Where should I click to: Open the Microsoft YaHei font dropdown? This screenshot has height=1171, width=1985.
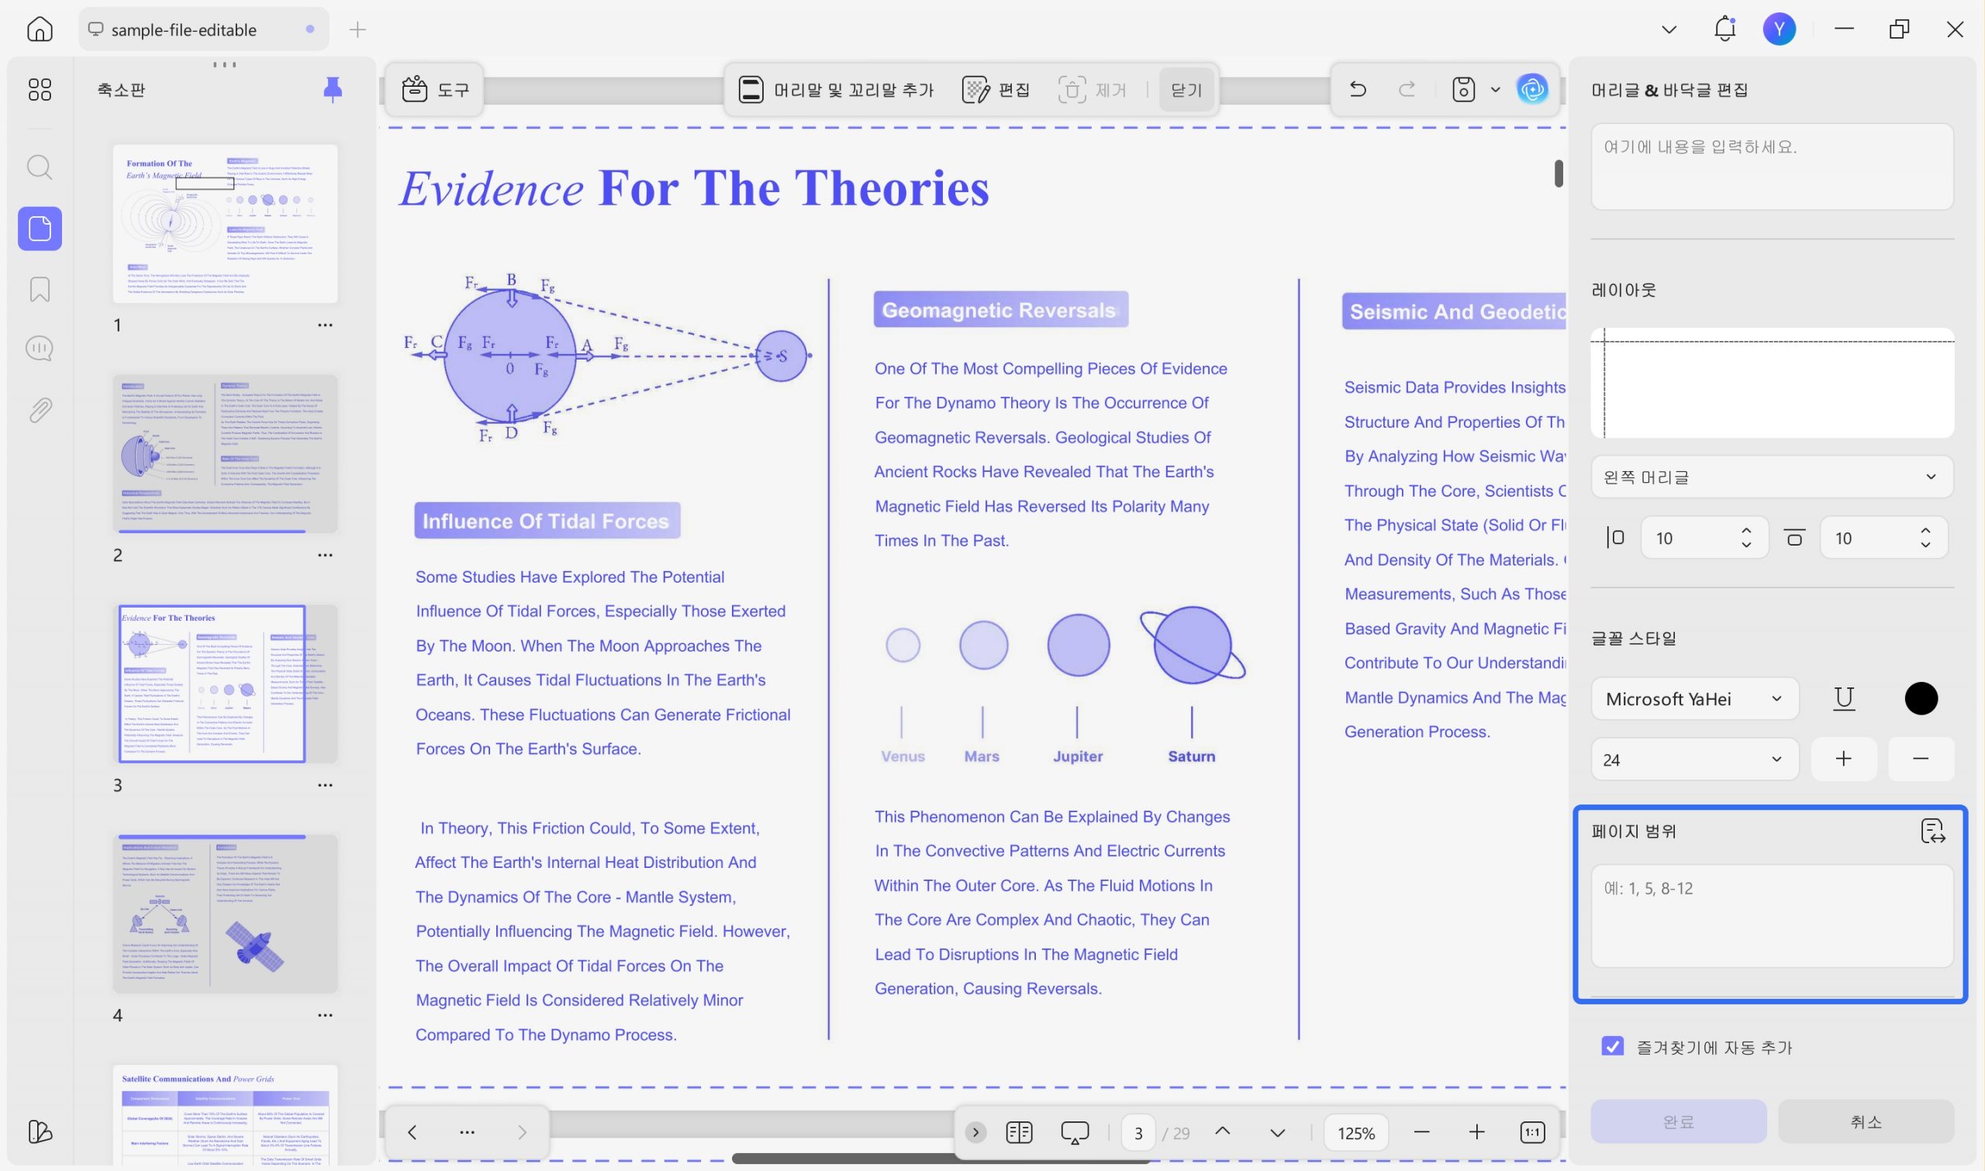(1694, 698)
